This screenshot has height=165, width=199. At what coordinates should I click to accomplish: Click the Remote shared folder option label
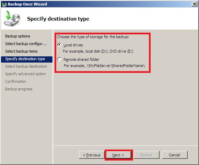click(x=81, y=59)
